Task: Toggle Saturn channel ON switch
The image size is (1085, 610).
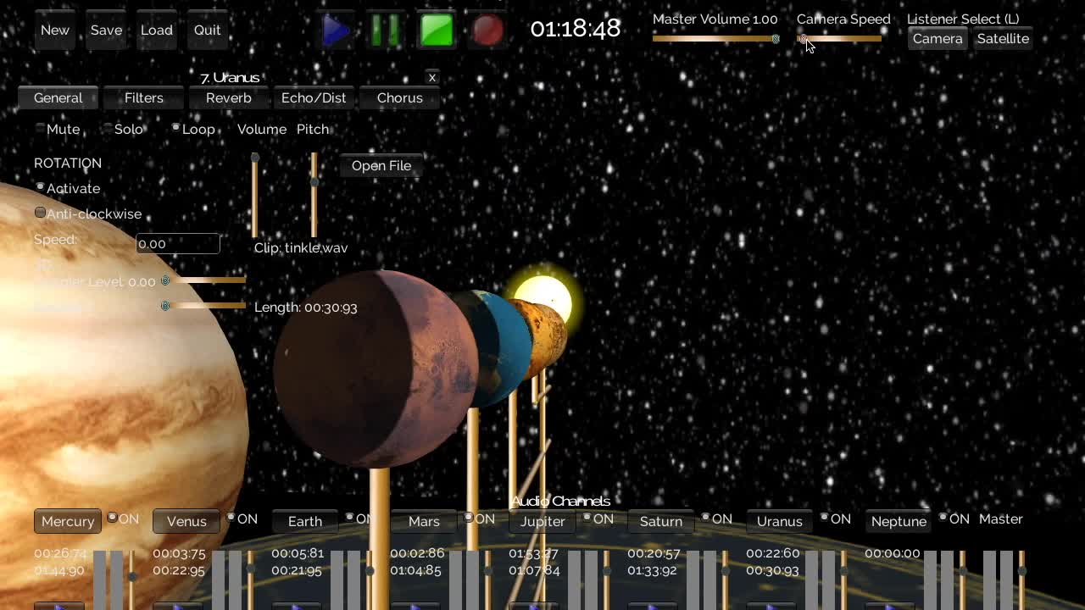Action: (x=706, y=518)
